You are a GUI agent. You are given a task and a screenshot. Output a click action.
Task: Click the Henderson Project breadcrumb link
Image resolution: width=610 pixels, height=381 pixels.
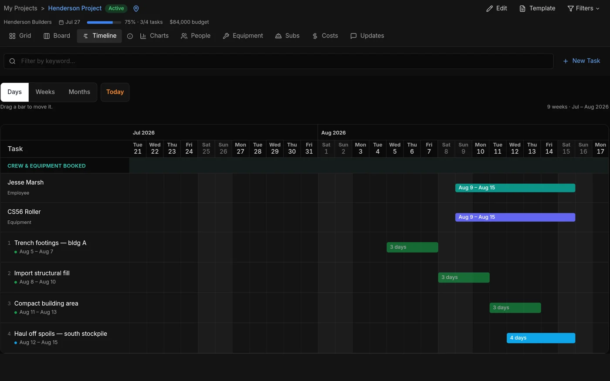(75, 8)
